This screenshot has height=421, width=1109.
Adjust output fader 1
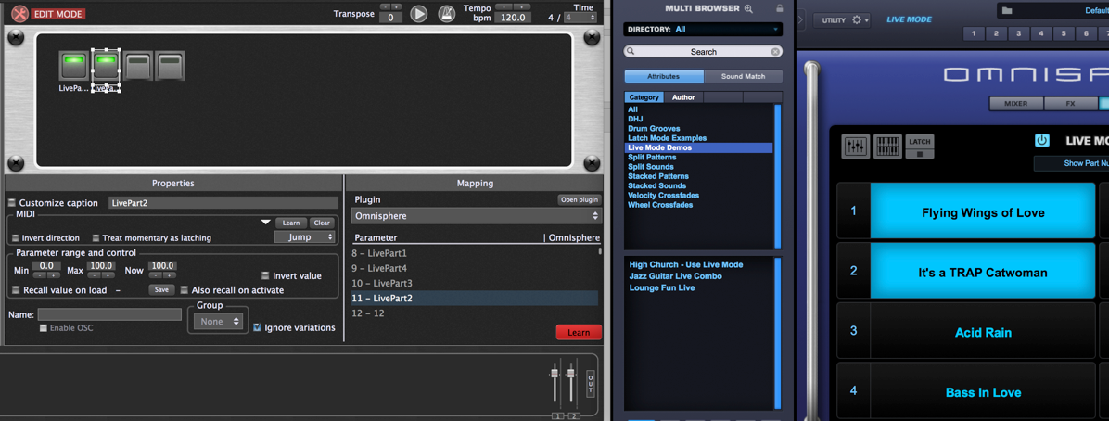tap(555, 373)
